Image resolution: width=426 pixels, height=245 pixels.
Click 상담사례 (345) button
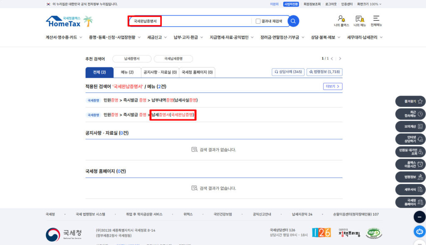tap(288, 72)
